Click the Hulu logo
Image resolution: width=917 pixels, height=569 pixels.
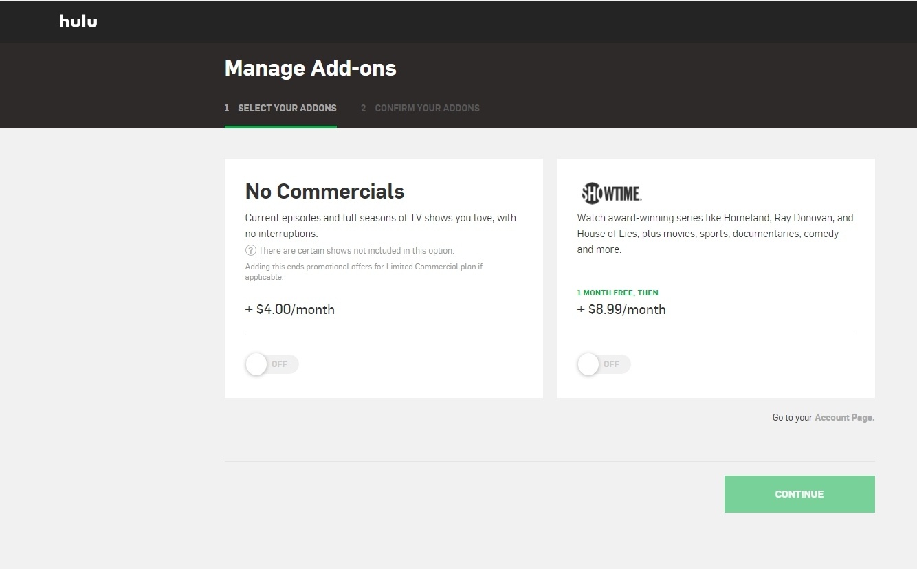point(78,21)
